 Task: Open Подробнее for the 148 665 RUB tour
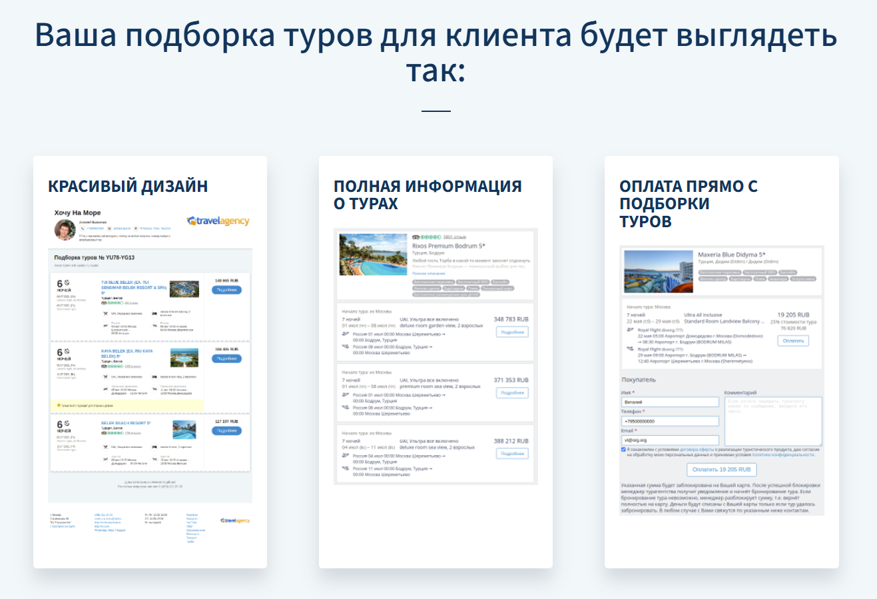(x=226, y=290)
